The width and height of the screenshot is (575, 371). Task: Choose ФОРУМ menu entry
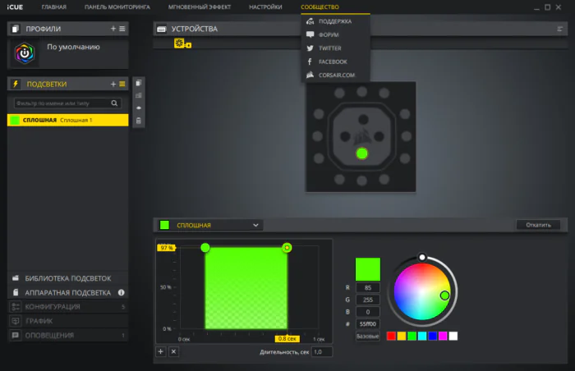click(x=335, y=34)
